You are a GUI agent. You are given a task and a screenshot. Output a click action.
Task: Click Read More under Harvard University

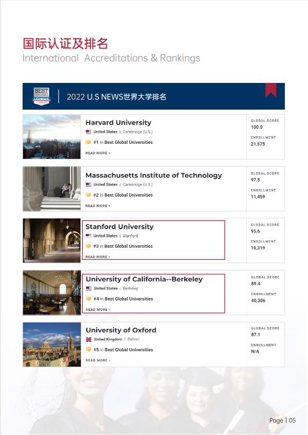98,153
